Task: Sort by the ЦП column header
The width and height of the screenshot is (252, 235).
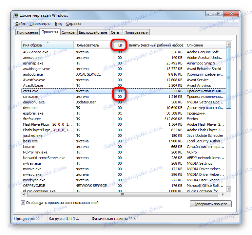Action: click(x=119, y=45)
